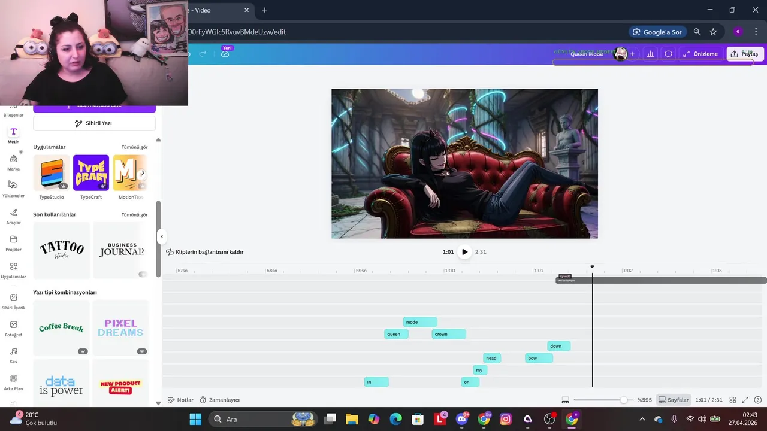Image resolution: width=767 pixels, height=431 pixels.
Task: Select the 'mode' text clip
Action: coord(420,322)
